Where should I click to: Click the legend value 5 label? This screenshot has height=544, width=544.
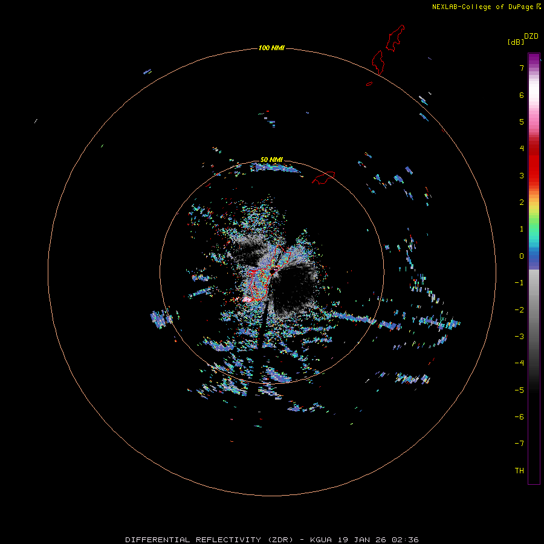pyautogui.click(x=522, y=121)
